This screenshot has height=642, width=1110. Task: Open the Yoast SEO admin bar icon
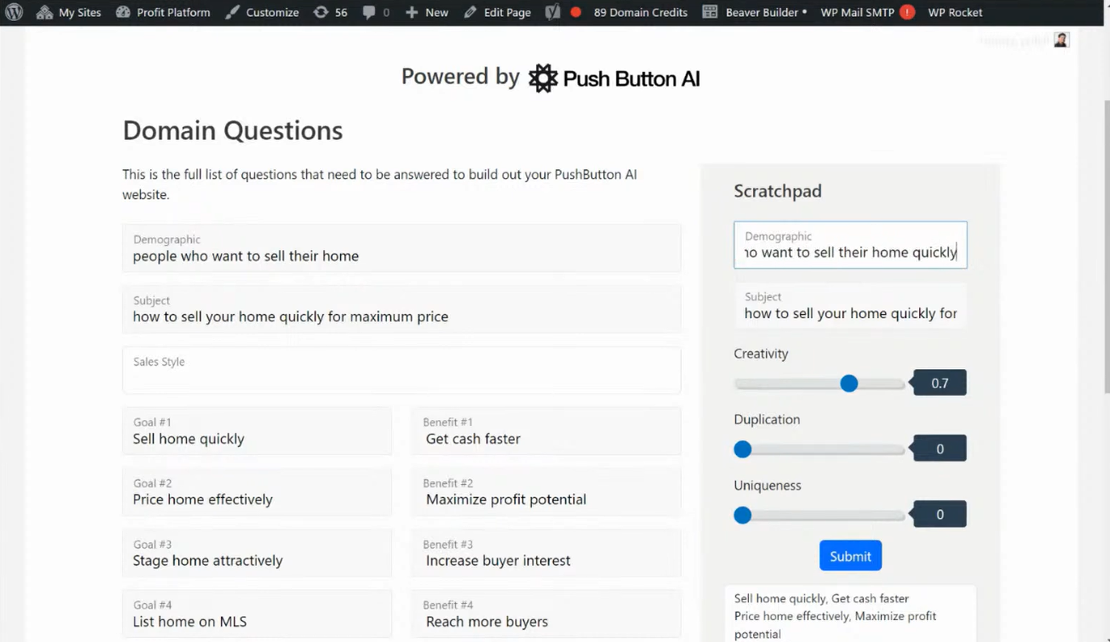click(x=552, y=12)
